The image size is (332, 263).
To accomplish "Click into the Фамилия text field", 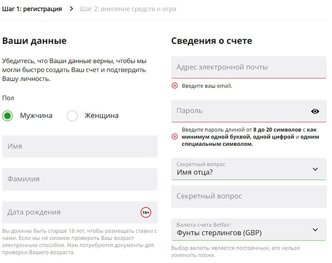I will pos(80,179).
